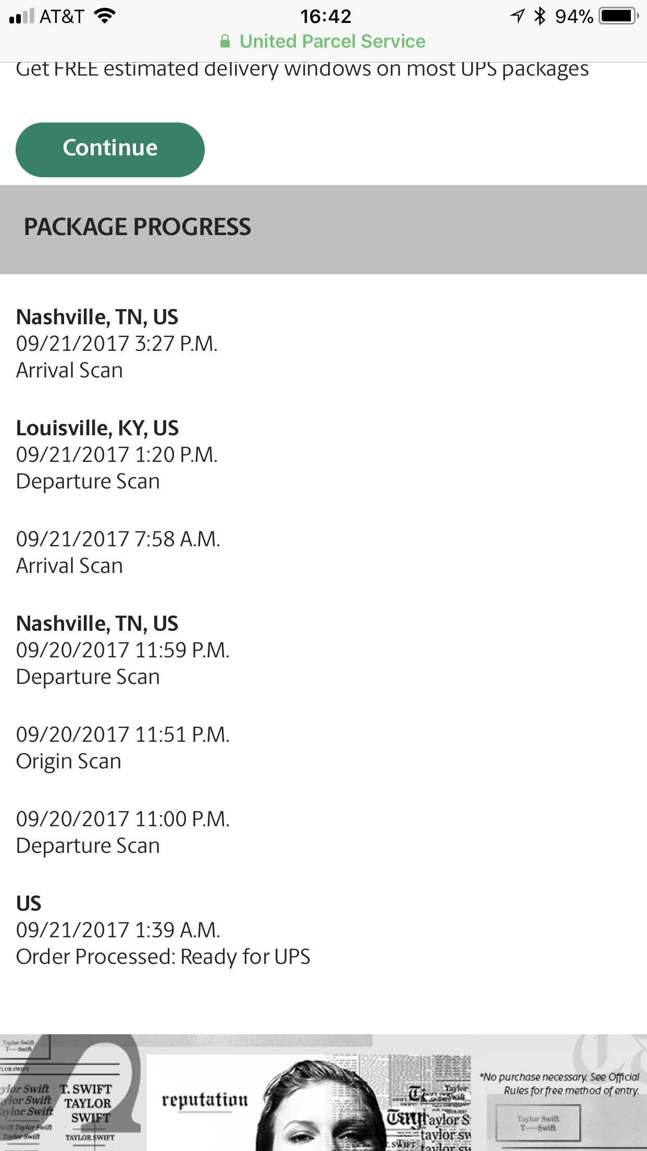The height and width of the screenshot is (1151, 647).
Task: Tap the PACKAGE PROGRESS header
Action: [x=138, y=227]
